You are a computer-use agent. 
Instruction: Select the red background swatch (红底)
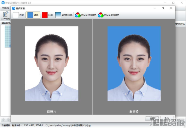pyautogui.click(x=47, y=15)
